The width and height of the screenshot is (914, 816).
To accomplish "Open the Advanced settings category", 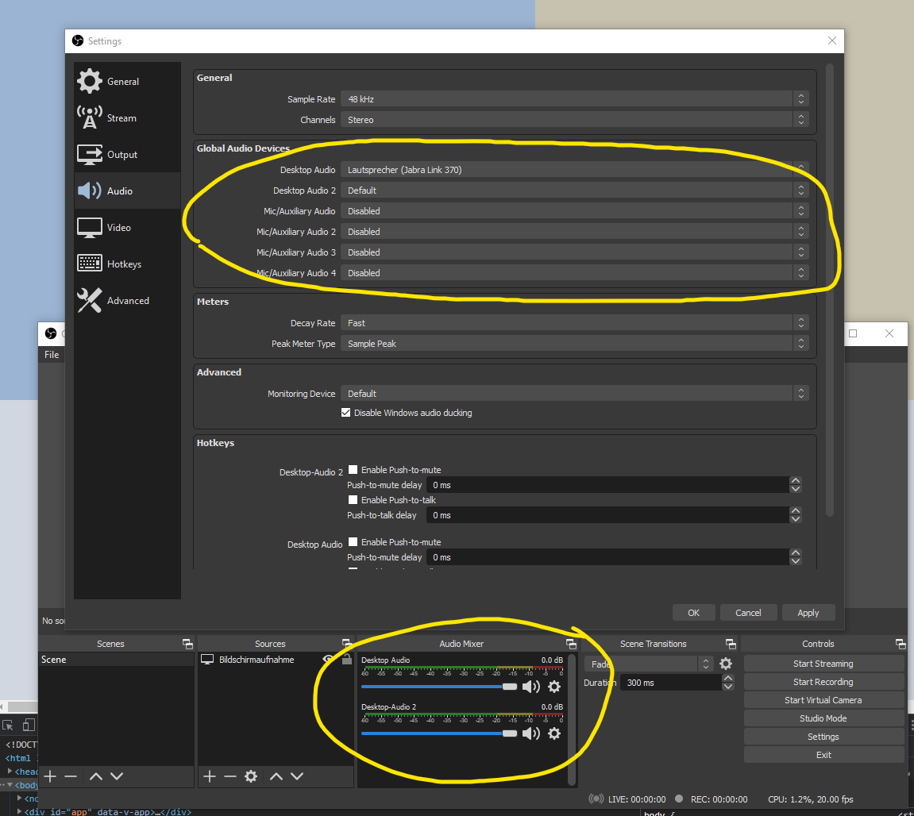I will (x=127, y=300).
